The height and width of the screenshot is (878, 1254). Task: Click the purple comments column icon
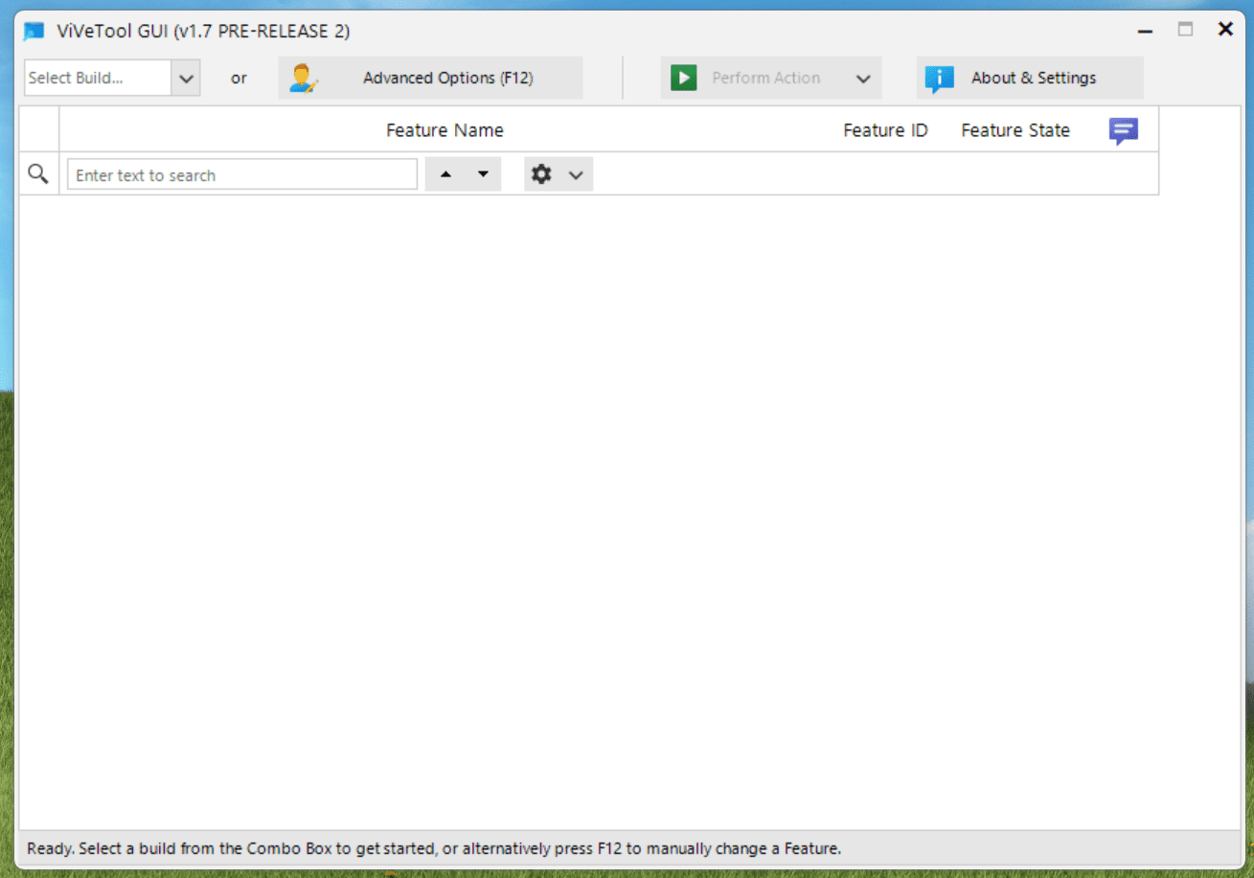pos(1123,130)
